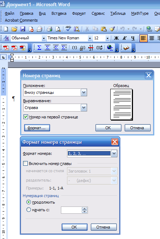Click second Acrobat PDF email icon
The image size is (160, 239).
click(14, 48)
